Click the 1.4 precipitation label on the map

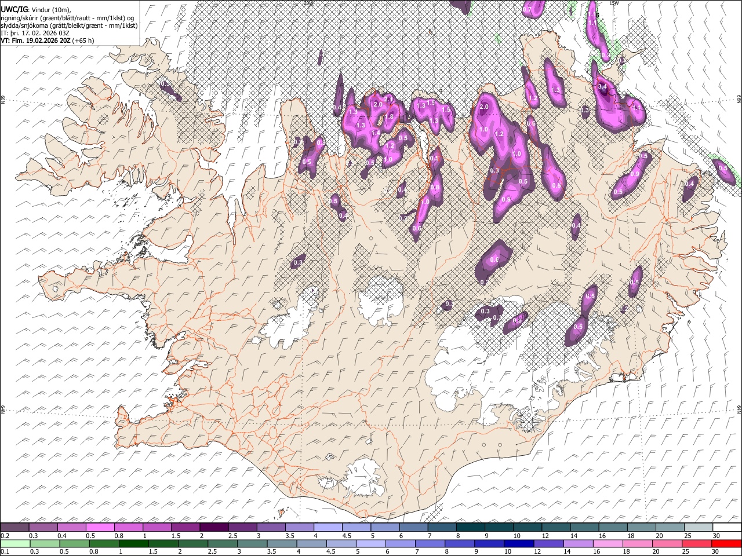[x=376, y=133]
